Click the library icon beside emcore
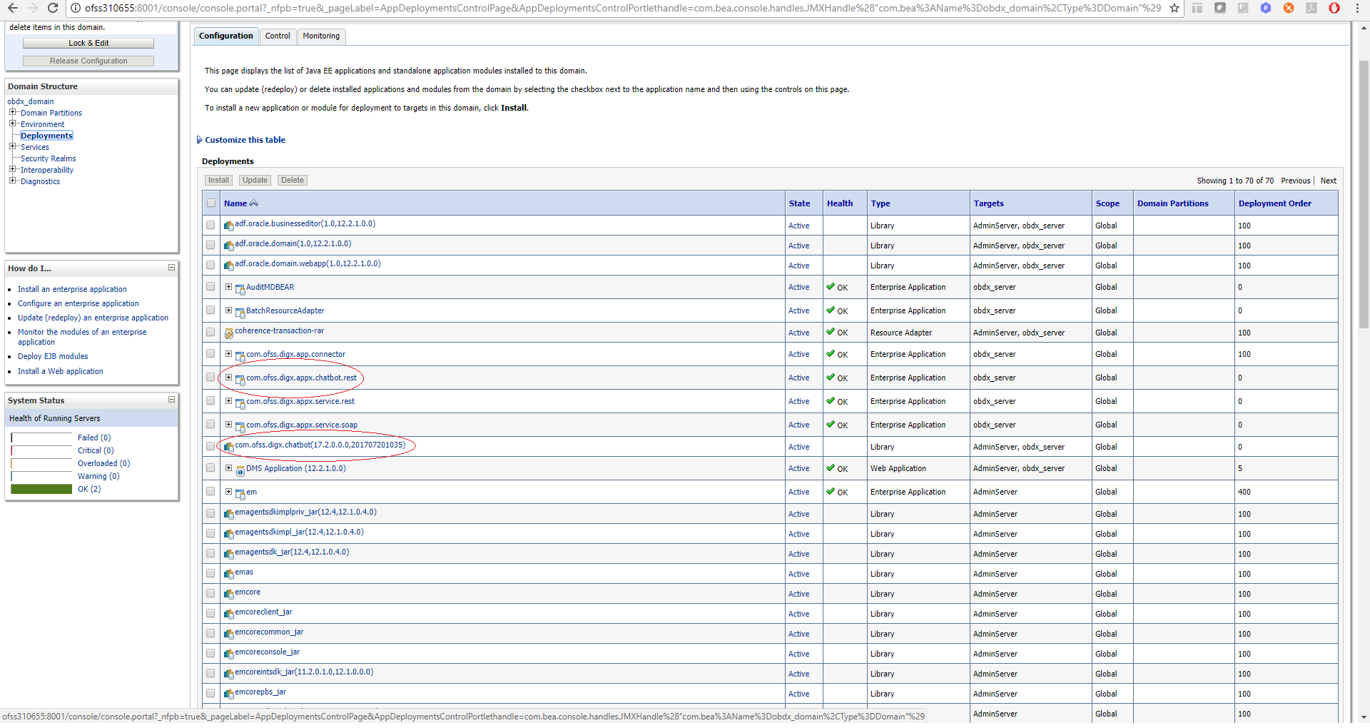The image size is (1370, 728). [229, 595]
